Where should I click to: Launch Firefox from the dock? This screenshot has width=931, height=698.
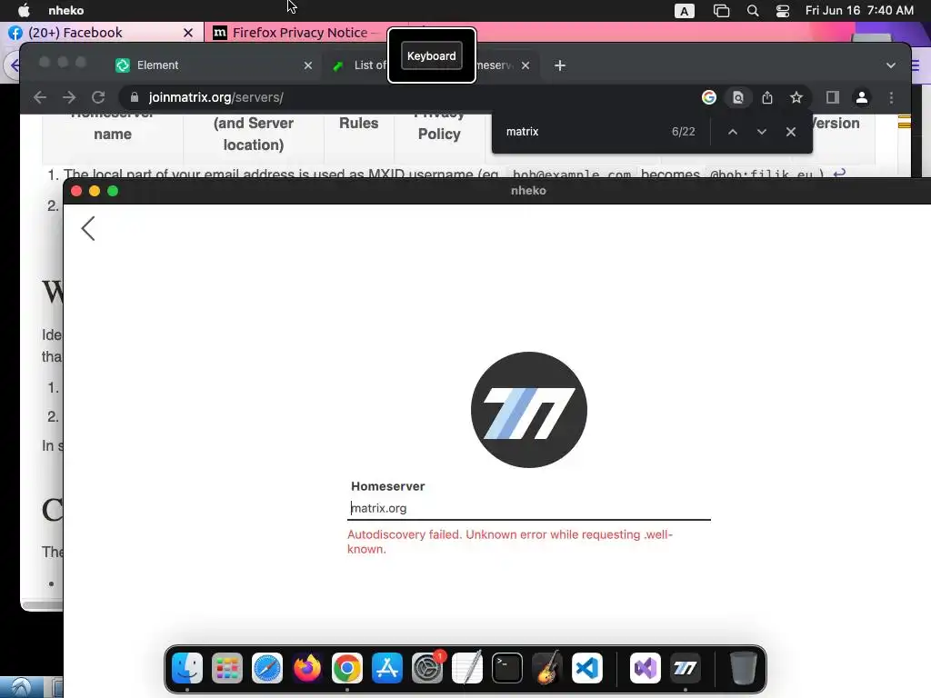(307, 668)
